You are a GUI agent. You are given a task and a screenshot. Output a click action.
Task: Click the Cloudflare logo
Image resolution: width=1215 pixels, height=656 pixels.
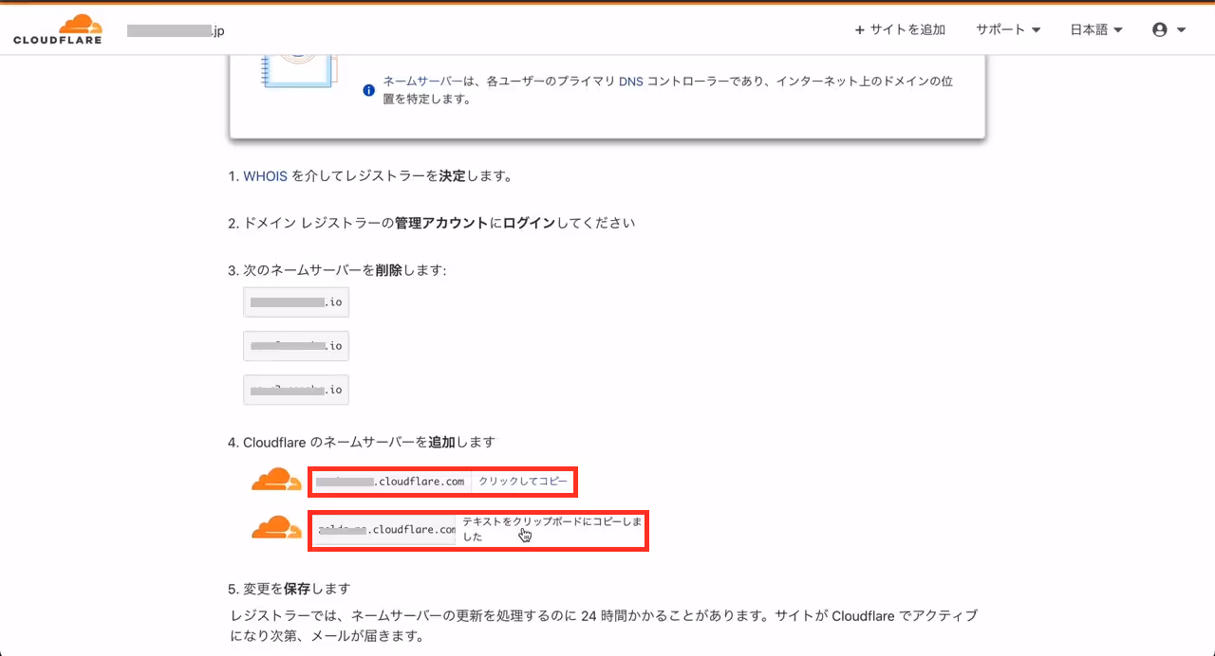(x=58, y=30)
